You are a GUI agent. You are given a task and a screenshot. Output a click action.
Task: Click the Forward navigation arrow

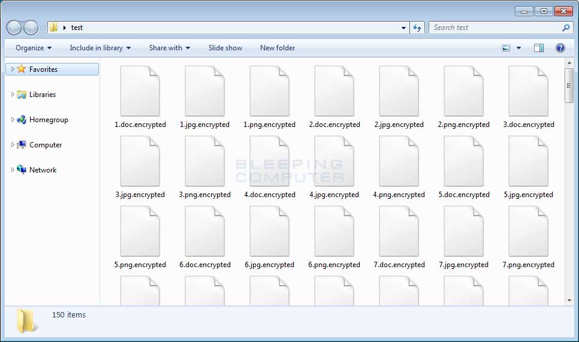(x=31, y=28)
